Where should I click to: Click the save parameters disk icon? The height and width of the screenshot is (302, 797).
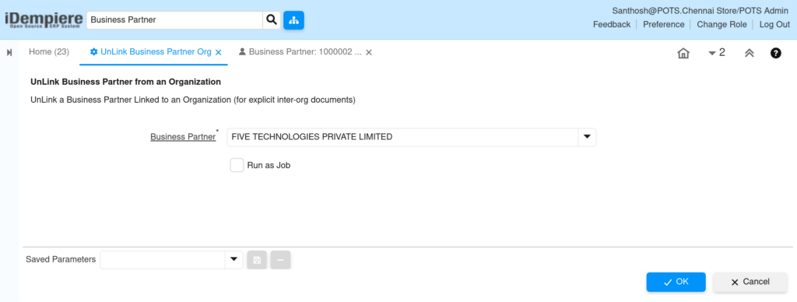(257, 260)
